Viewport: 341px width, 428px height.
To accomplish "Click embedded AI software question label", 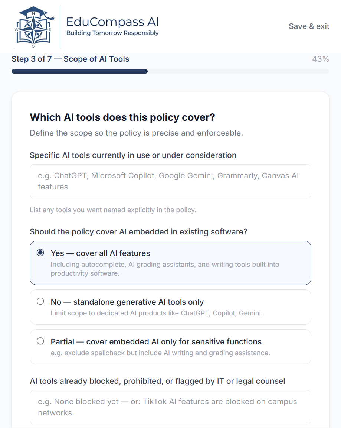I will point(138,232).
